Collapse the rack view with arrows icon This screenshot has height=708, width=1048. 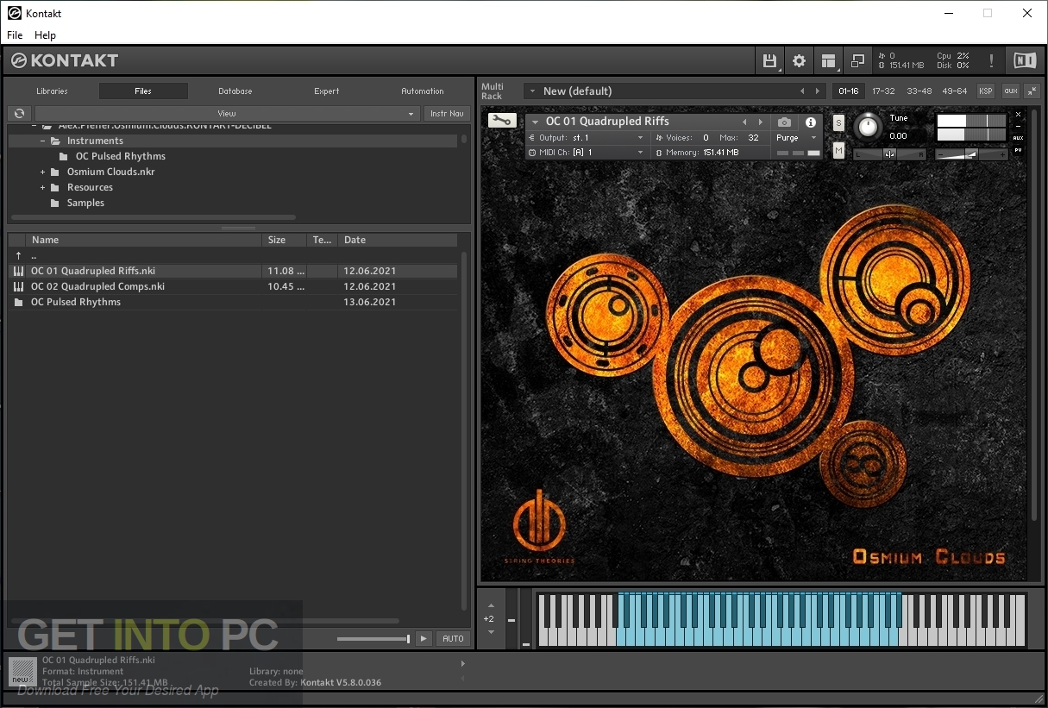click(1032, 91)
